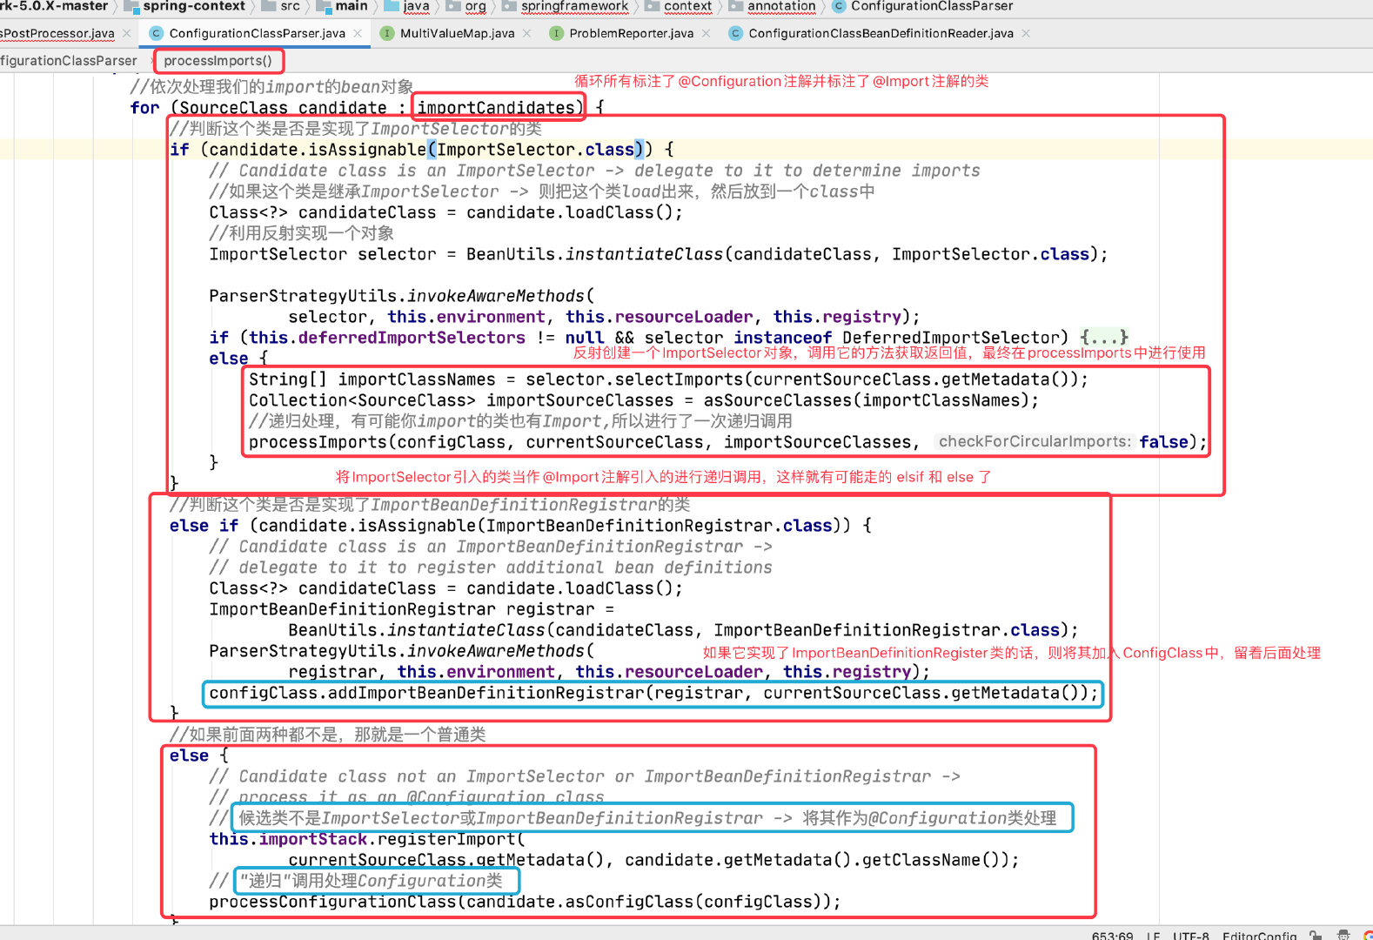Close the sPostProcessor.java tab
The height and width of the screenshot is (940, 1373).
pos(126,33)
